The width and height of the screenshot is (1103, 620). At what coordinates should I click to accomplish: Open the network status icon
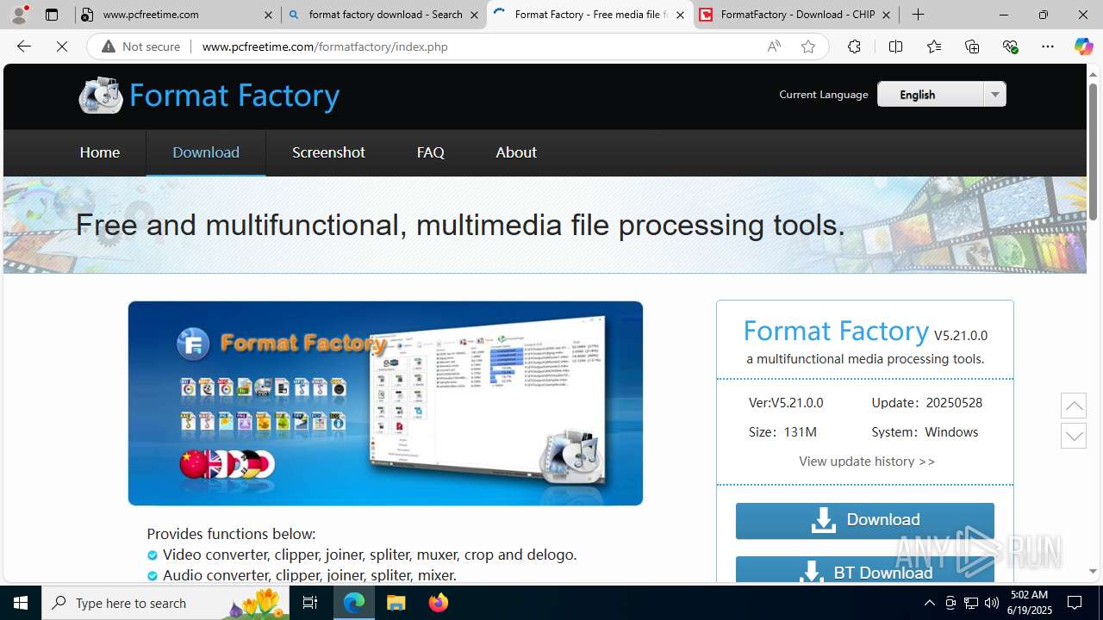970,603
